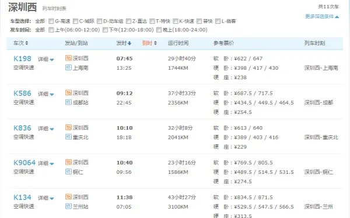Viewport: 350px width, 218px height.
Task: Click the sort arrows next to 到时 header
Action: pos(155,43)
